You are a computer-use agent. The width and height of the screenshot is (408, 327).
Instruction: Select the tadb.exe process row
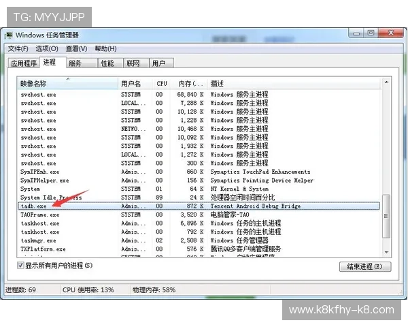199,206
